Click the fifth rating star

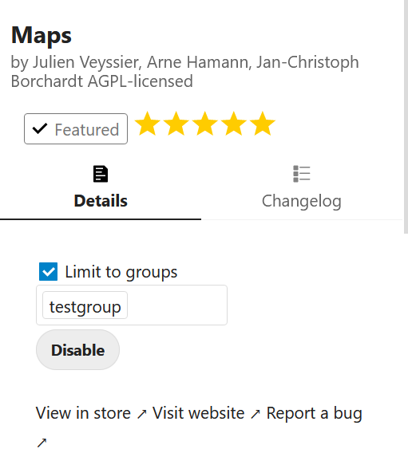click(263, 124)
